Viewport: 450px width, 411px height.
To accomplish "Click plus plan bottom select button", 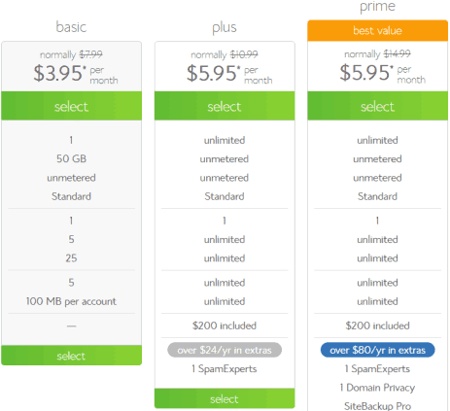I will pyautogui.click(x=225, y=398).
